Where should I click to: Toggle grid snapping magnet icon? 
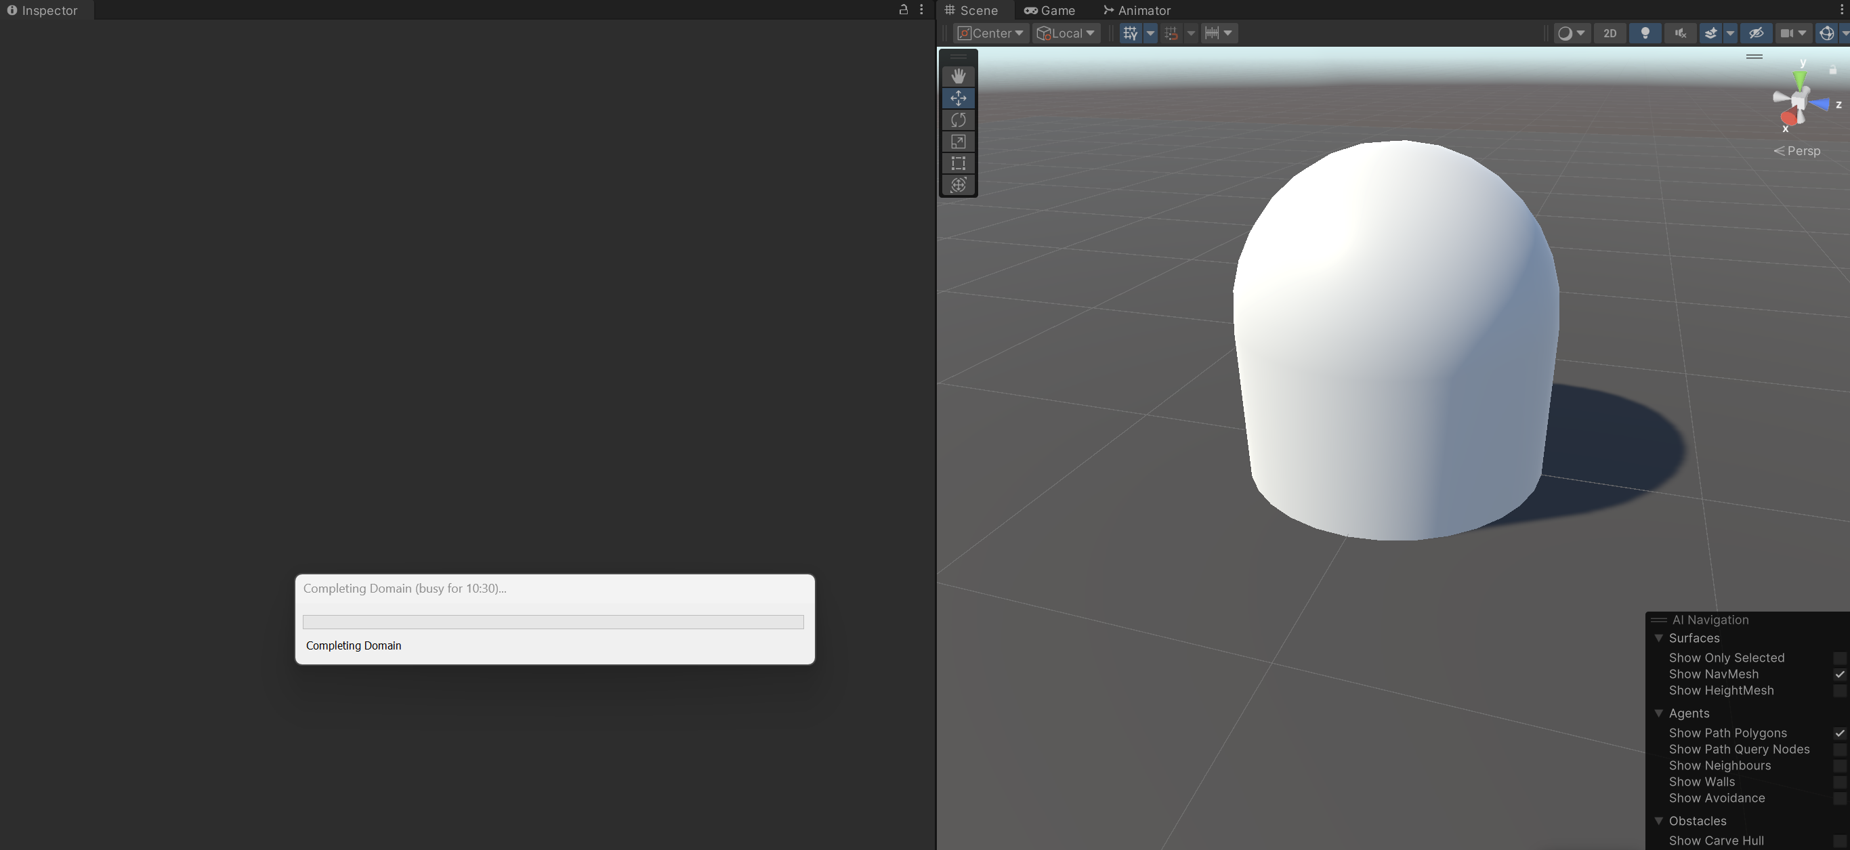pyautogui.click(x=1171, y=33)
